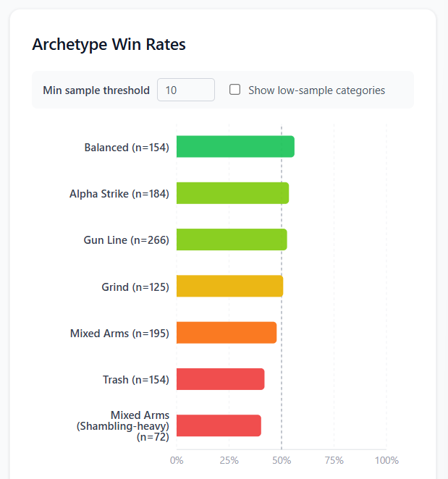The height and width of the screenshot is (479, 448).
Task: Select the red Trash bar
Action: tap(220, 379)
